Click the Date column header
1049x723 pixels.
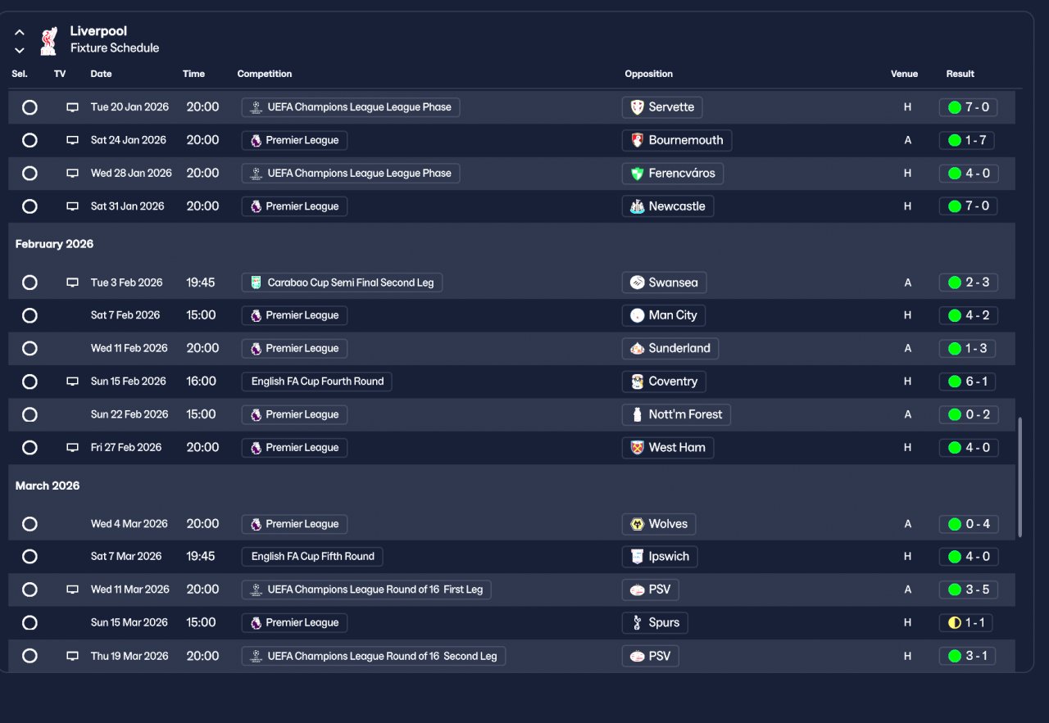101,74
